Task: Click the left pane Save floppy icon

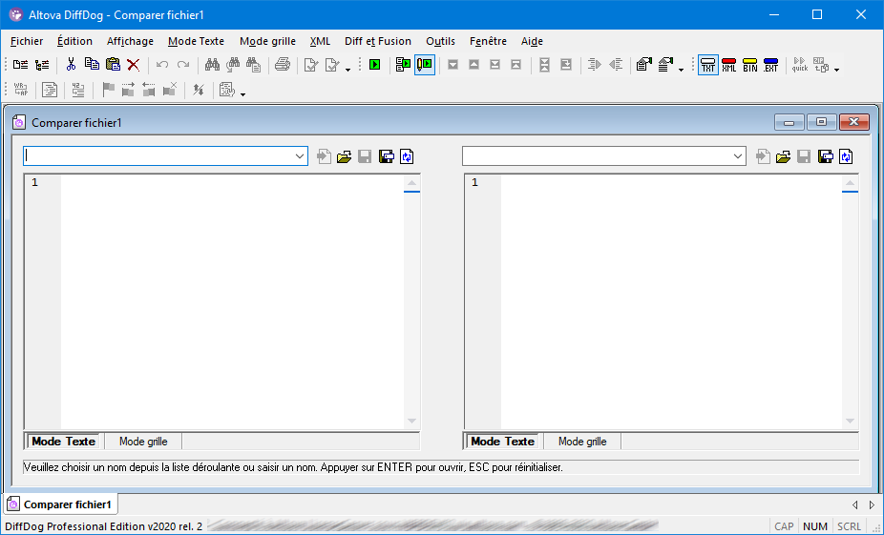Action: (x=365, y=156)
